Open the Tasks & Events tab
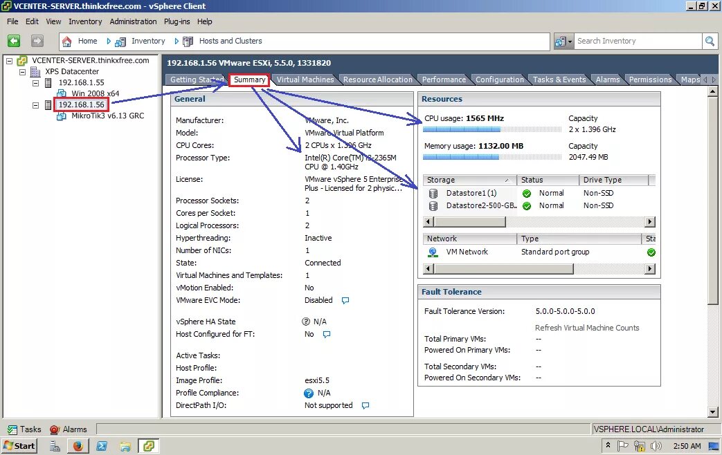 (559, 80)
